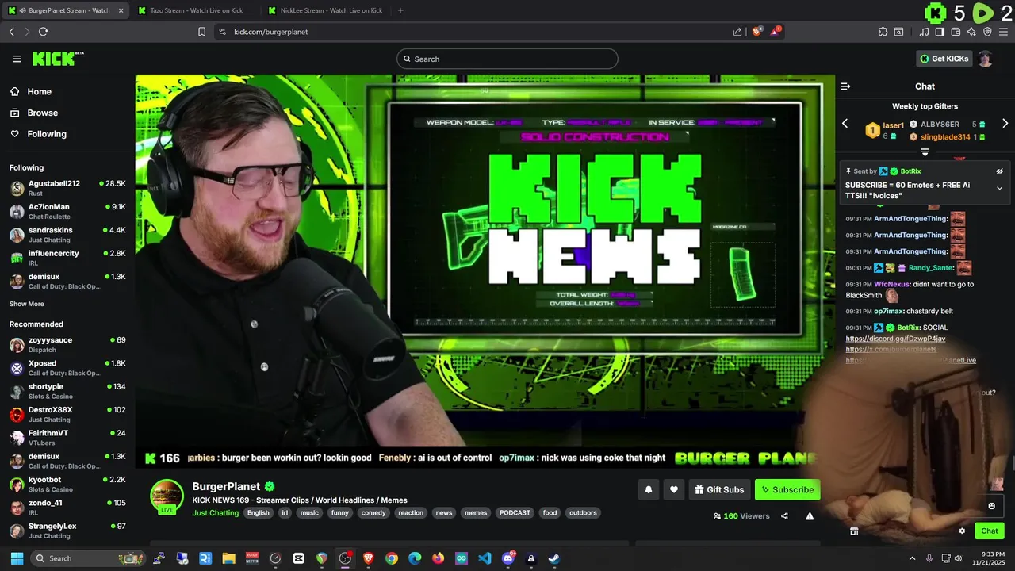Toggle the browser sidebar panel
This screenshot has height=571, width=1015.
(x=940, y=32)
